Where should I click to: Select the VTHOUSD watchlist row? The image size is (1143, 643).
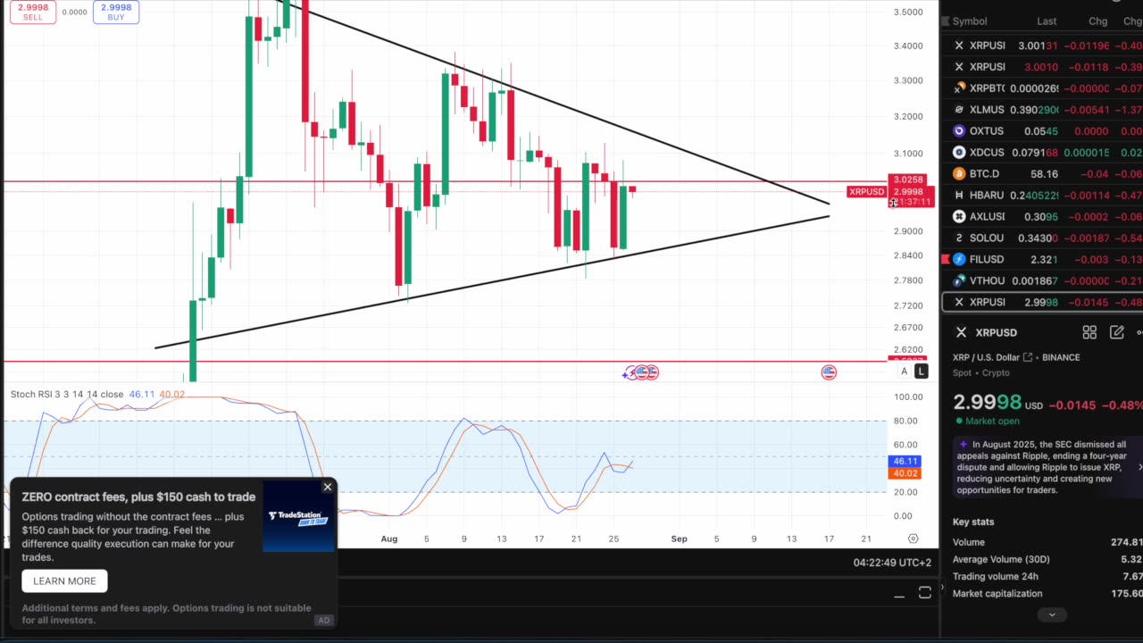point(1043,281)
